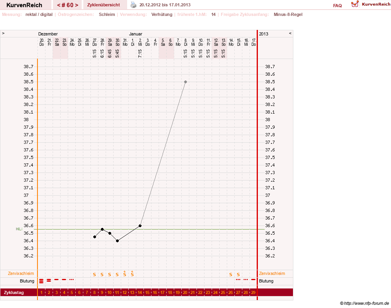
Task: Click the 6:15 measurement time on 28 December
Action: point(102,53)
